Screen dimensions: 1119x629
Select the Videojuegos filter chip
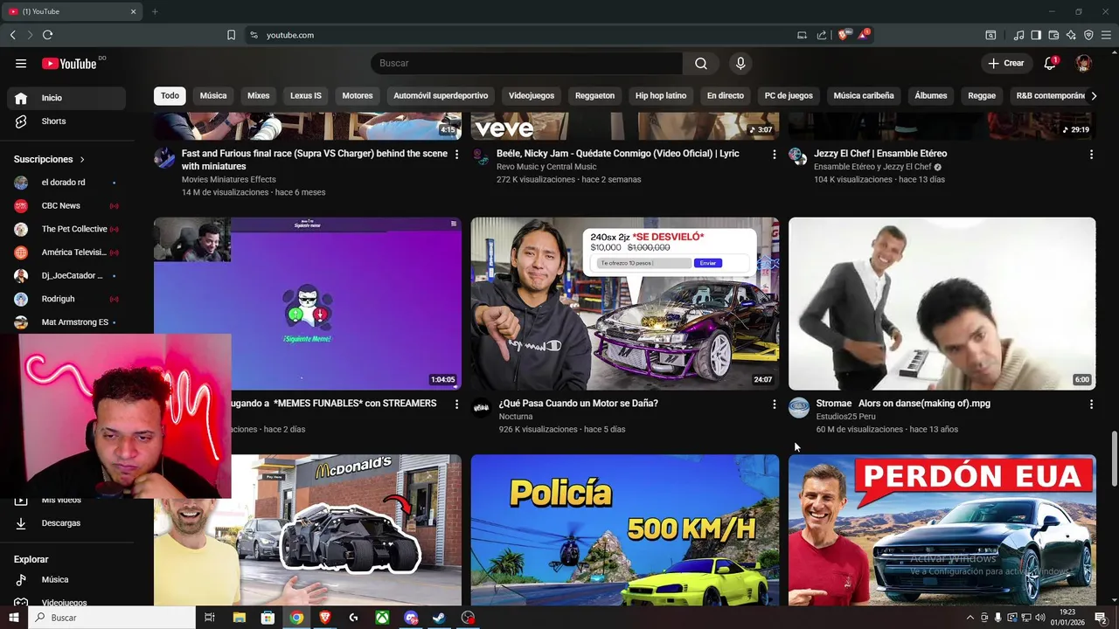click(532, 96)
